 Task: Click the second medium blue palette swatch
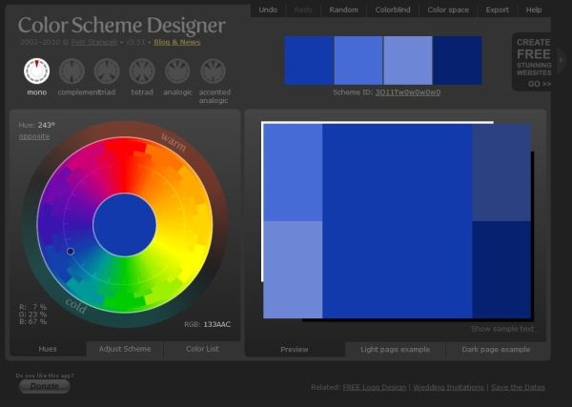pyautogui.click(x=358, y=60)
